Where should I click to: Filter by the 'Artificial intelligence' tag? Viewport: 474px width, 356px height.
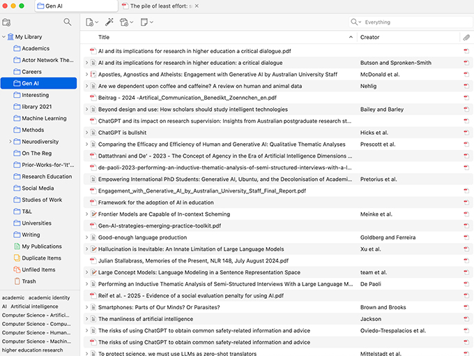tap(34, 306)
